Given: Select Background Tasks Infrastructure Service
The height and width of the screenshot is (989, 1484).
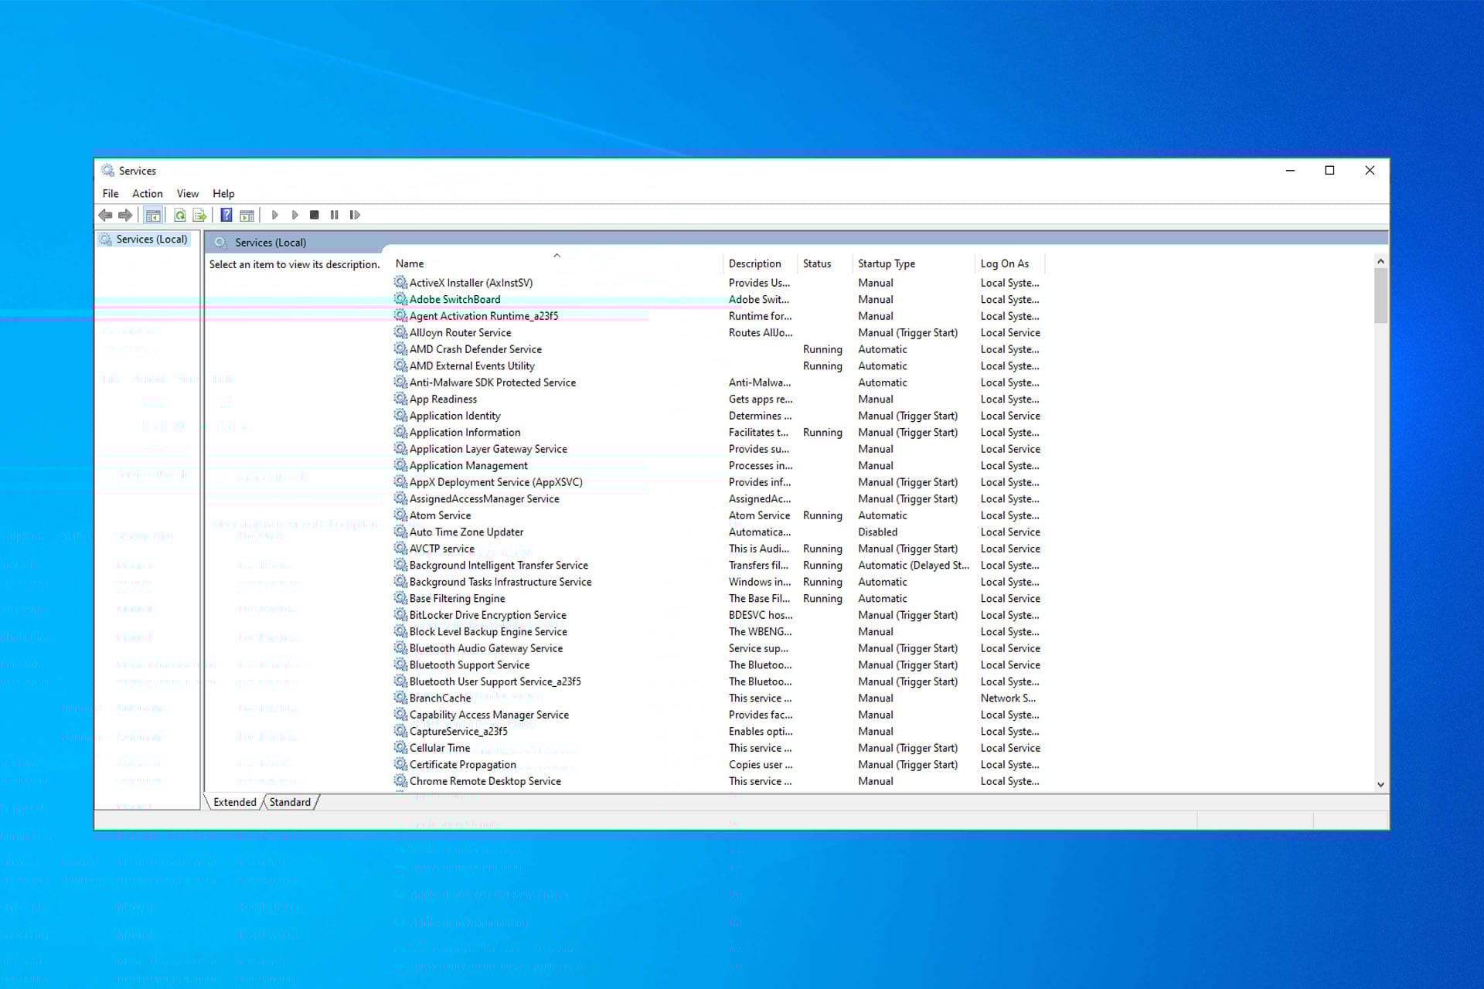Looking at the screenshot, I should click(x=500, y=581).
